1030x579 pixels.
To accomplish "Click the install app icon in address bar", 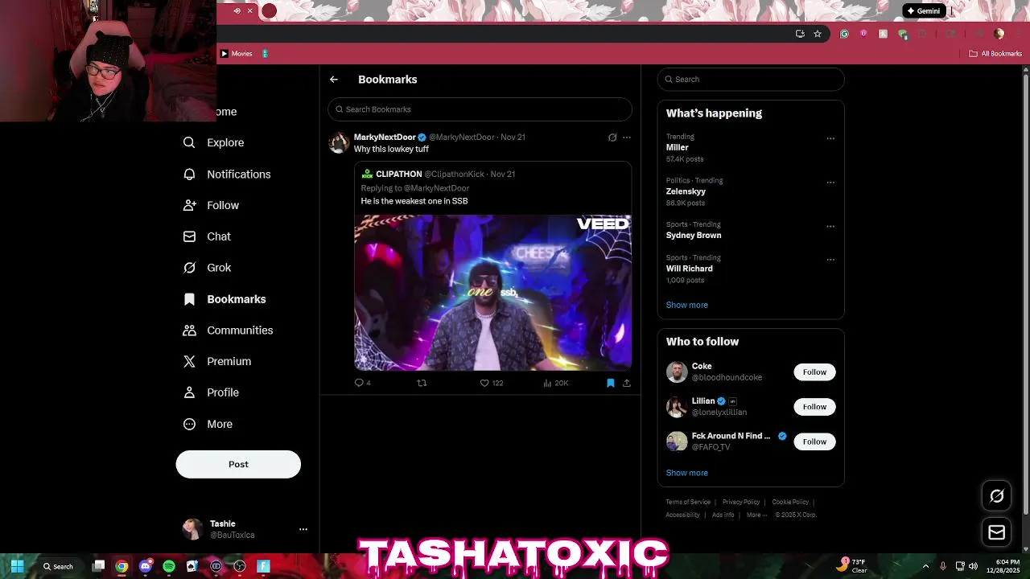I will [x=800, y=34].
